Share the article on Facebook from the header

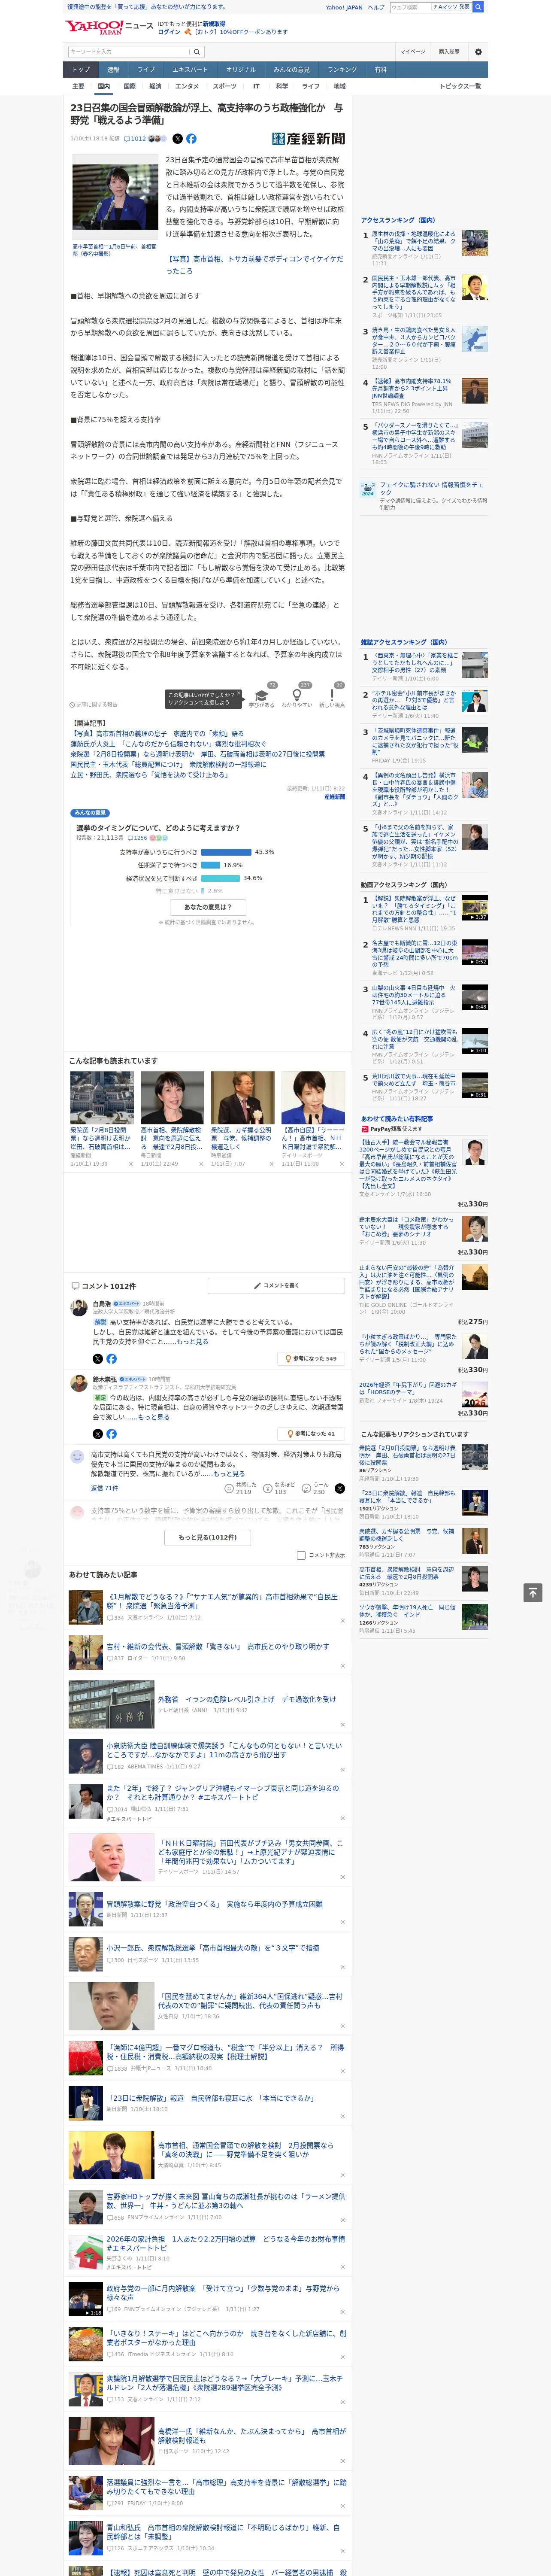pyautogui.click(x=191, y=139)
